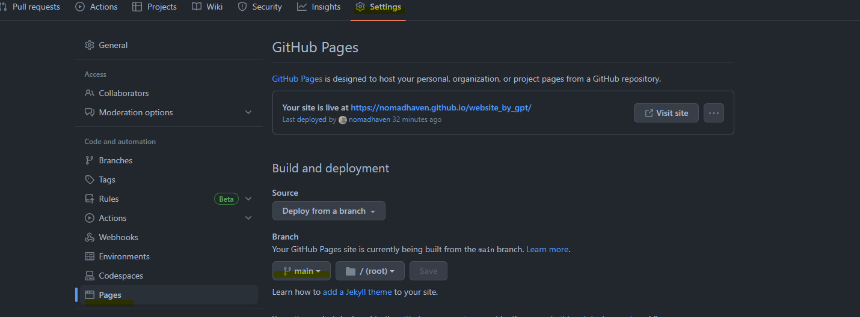Click the Settings gear icon in top nav
This screenshot has width=860, height=317.
(x=360, y=7)
